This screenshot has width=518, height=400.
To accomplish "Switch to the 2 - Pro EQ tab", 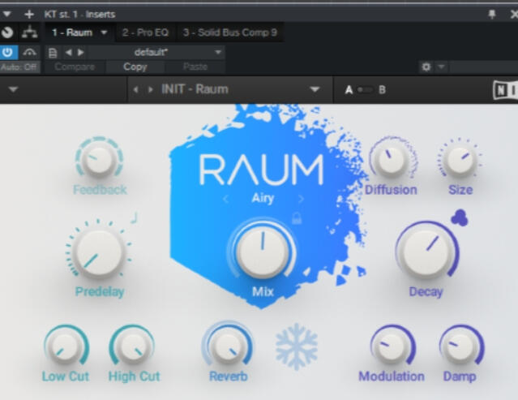I will pos(145,33).
